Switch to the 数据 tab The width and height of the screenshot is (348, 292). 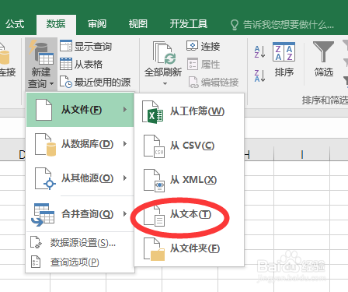tap(56, 24)
